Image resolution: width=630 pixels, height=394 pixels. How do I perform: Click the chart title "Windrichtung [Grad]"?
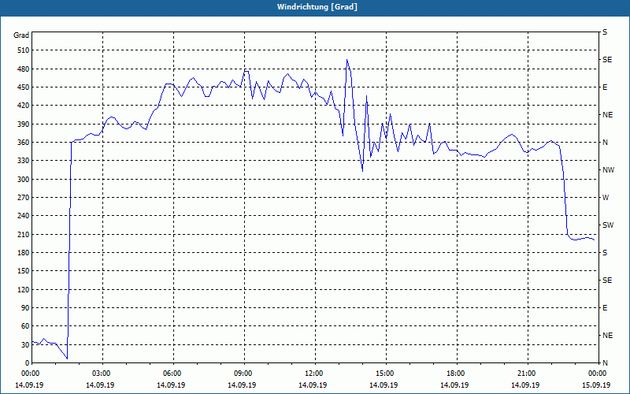[317, 7]
